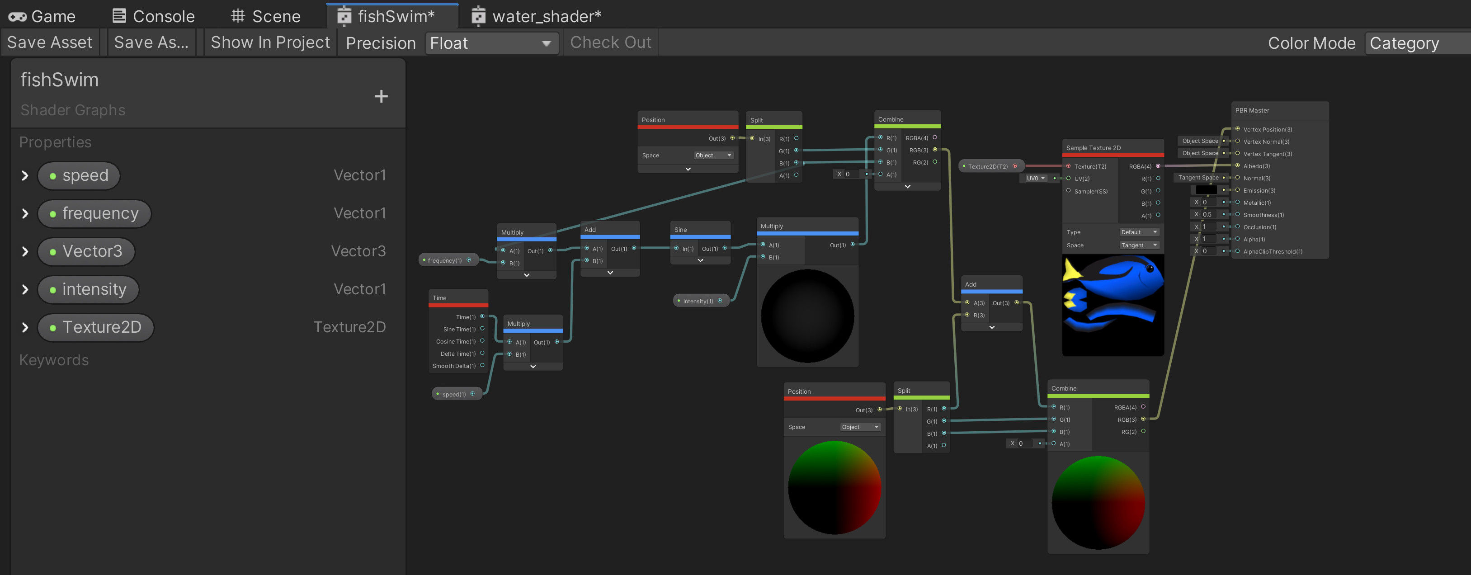The width and height of the screenshot is (1471, 575).
Task: Open Sample Texture Type Default dropdown
Action: (x=1139, y=232)
